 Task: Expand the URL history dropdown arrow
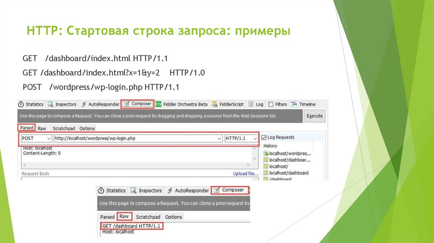coord(219,138)
